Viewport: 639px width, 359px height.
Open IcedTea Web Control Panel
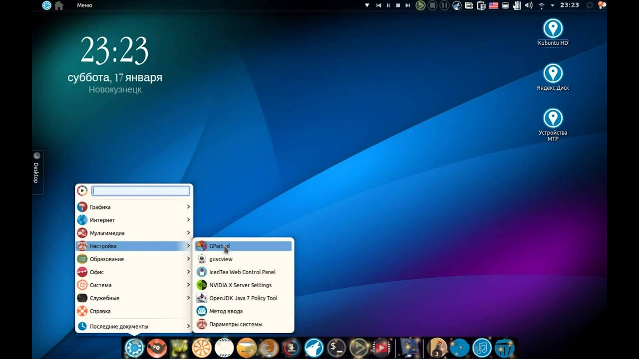pos(243,272)
